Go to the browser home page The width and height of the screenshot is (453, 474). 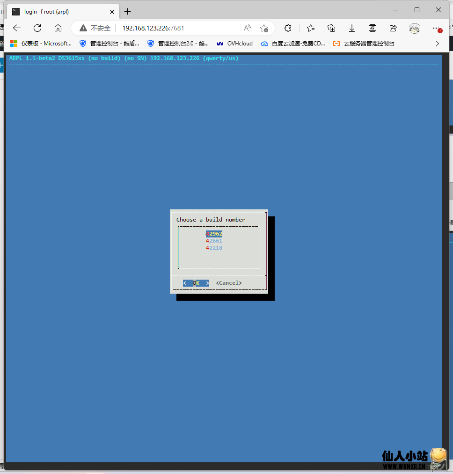[x=58, y=28]
